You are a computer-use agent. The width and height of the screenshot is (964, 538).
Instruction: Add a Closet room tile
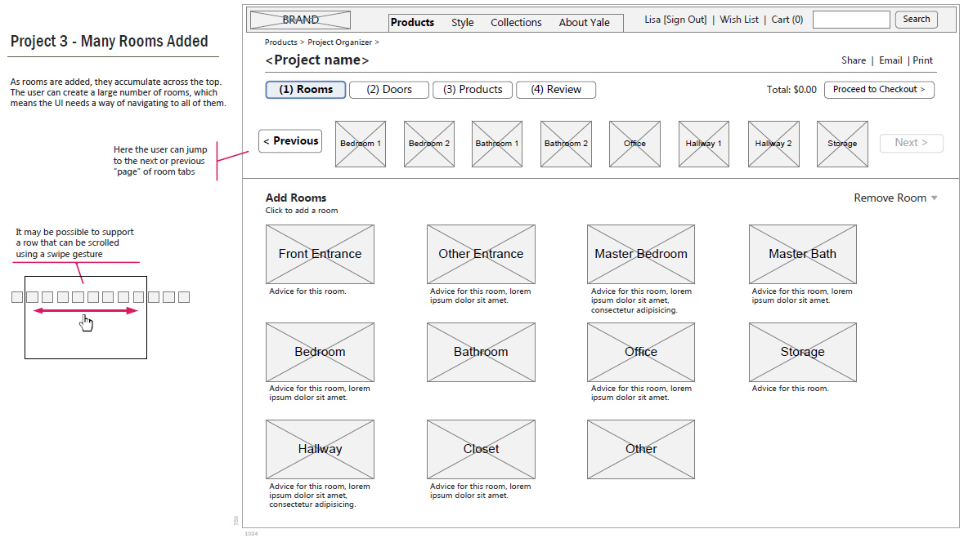481,449
